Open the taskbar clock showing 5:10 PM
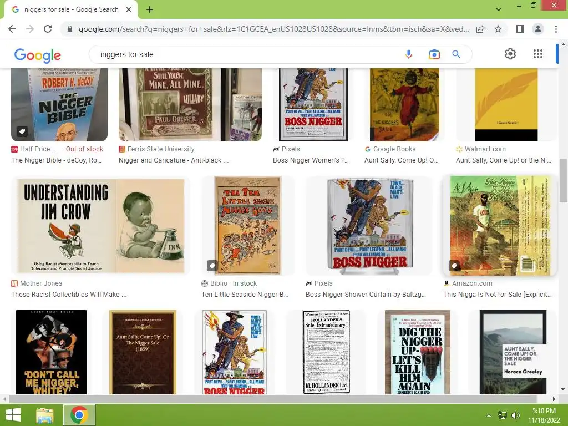Image resolution: width=568 pixels, height=426 pixels. pos(544,415)
